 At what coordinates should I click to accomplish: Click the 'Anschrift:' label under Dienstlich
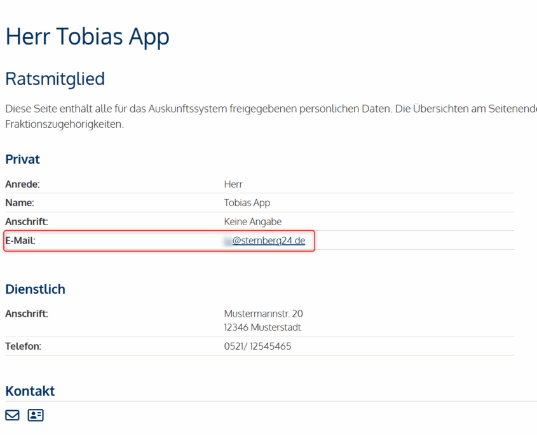coord(27,314)
